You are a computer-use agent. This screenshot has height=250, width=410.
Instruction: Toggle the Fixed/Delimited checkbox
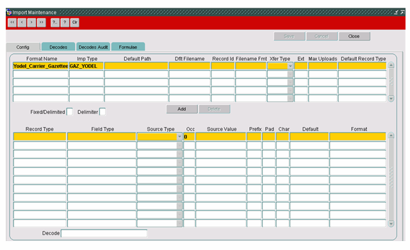70,112
